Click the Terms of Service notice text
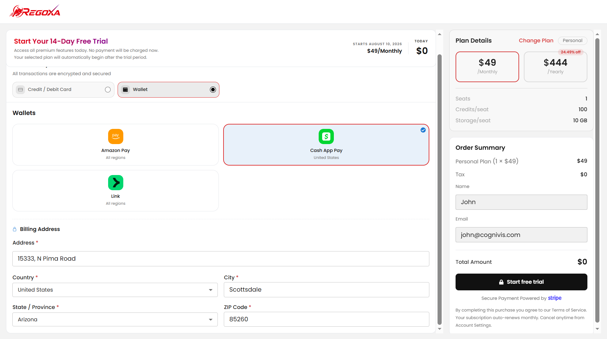Image resolution: width=607 pixels, height=339 pixels. [521, 318]
